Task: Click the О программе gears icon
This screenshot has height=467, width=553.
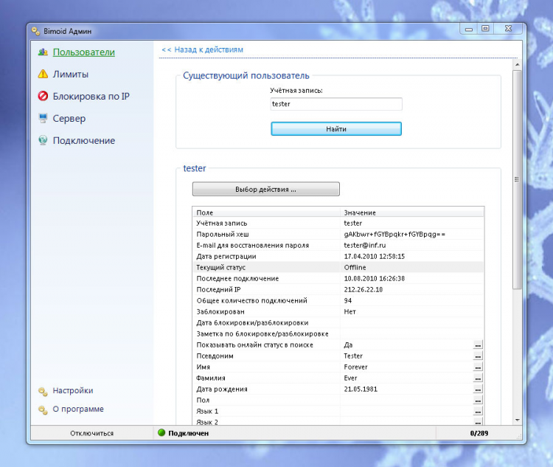Action: coord(43,409)
